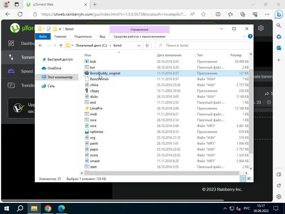
Task: Click the vertical scrollbar in file list
Action: (251, 111)
